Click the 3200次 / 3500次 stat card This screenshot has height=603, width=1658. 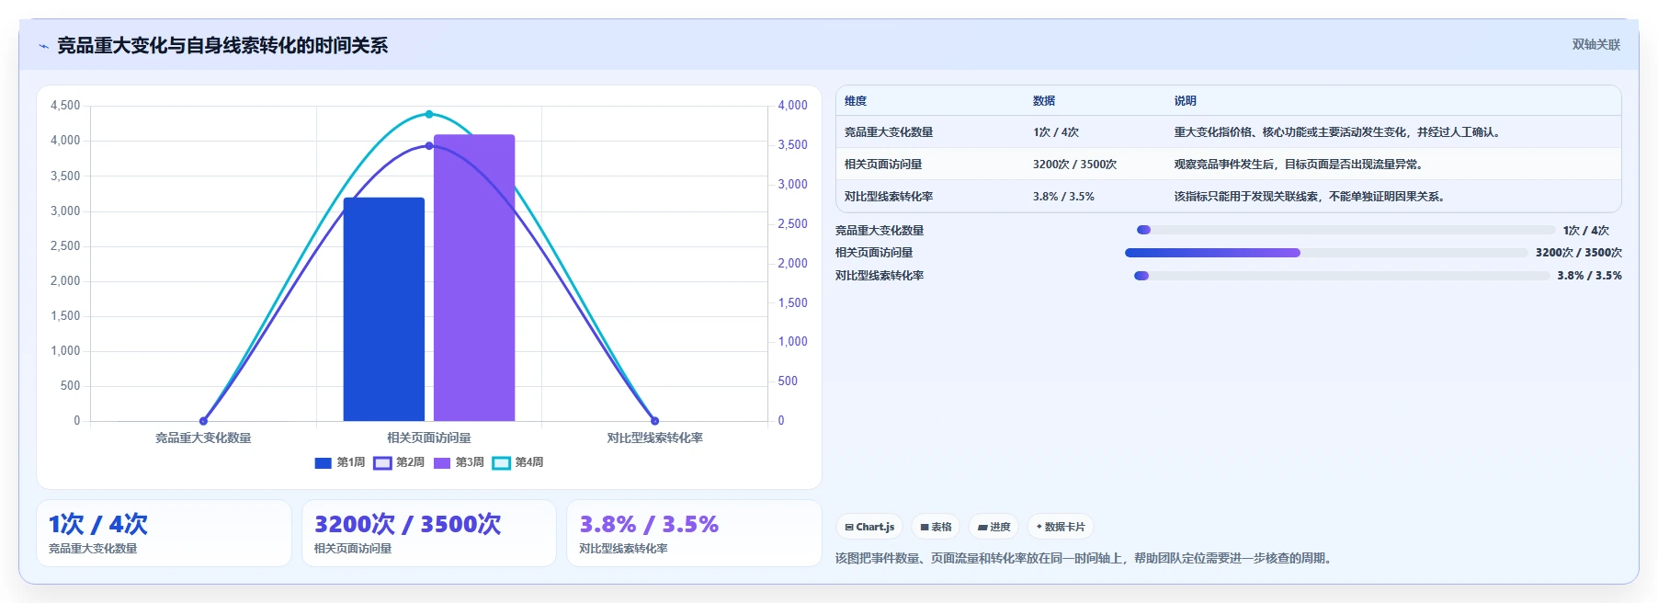(429, 533)
